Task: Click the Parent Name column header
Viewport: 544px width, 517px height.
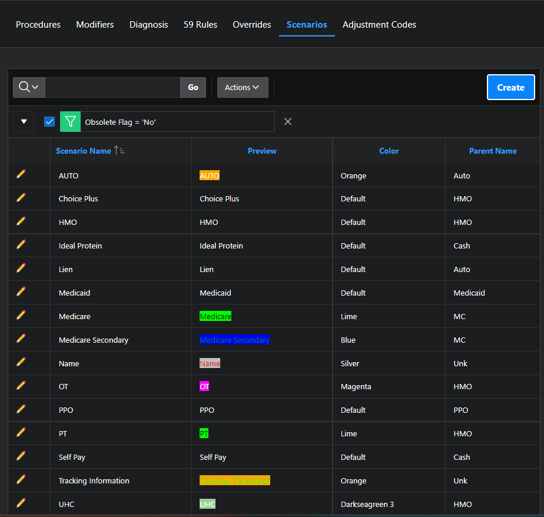Action: tap(493, 151)
